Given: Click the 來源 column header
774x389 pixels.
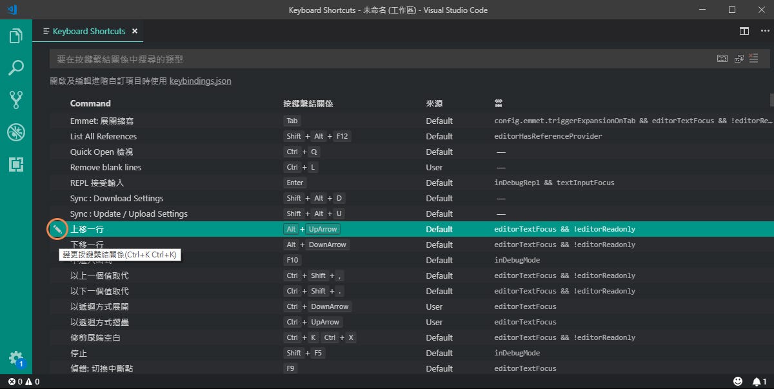Looking at the screenshot, I should click(x=434, y=103).
